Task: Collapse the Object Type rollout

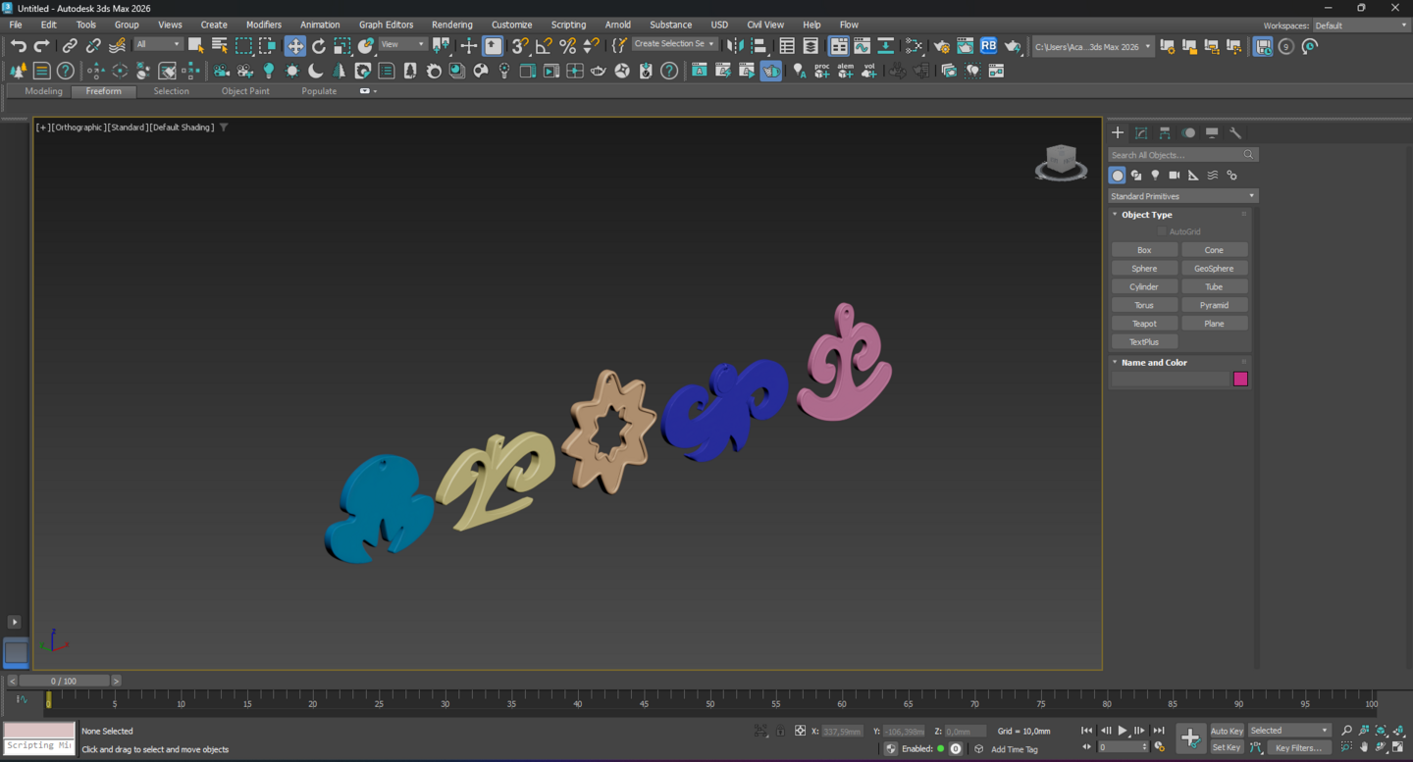Action: [1146, 215]
